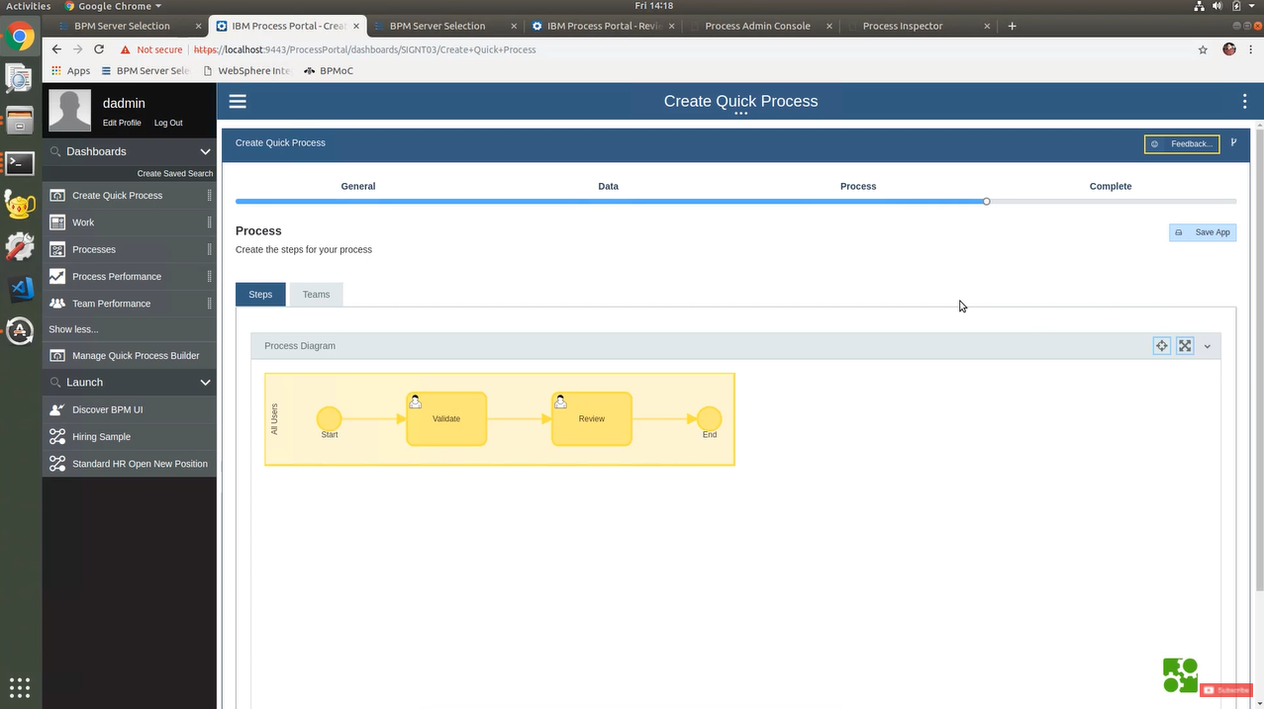Switch to the Steps tab
This screenshot has height=709, width=1264.
(260, 295)
